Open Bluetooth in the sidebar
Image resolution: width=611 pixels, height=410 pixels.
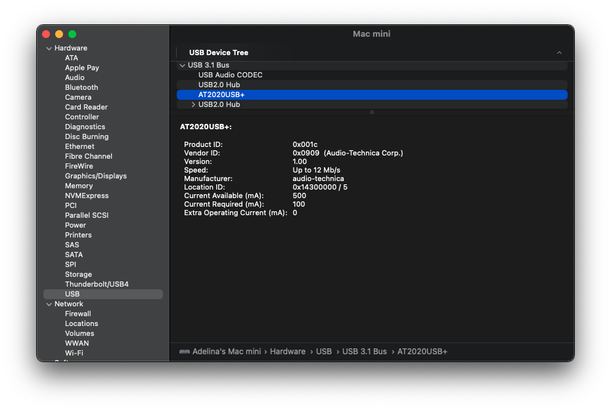[81, 88]
